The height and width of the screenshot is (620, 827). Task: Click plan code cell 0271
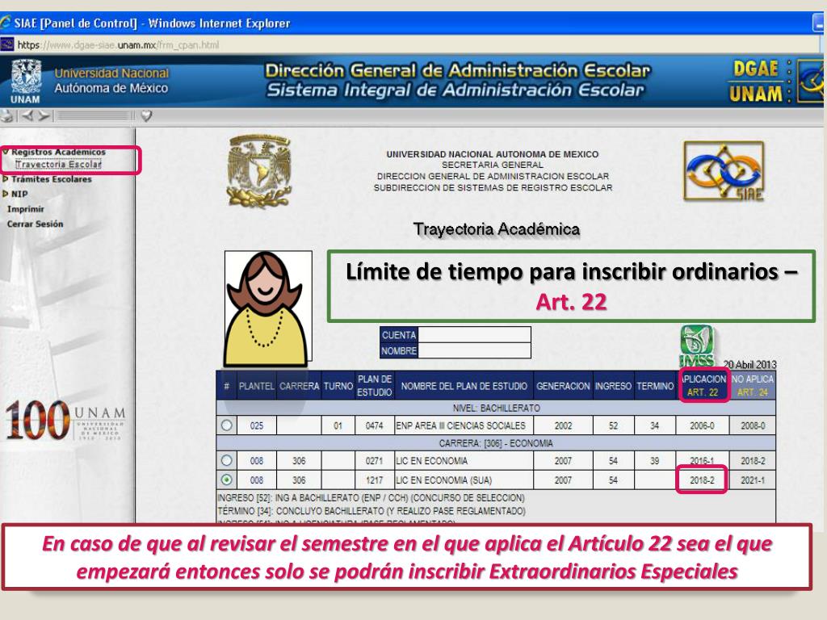click(375, 461)
